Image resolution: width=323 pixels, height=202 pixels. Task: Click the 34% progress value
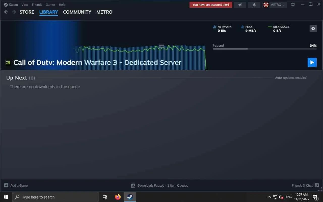click(x=313, y=46)
